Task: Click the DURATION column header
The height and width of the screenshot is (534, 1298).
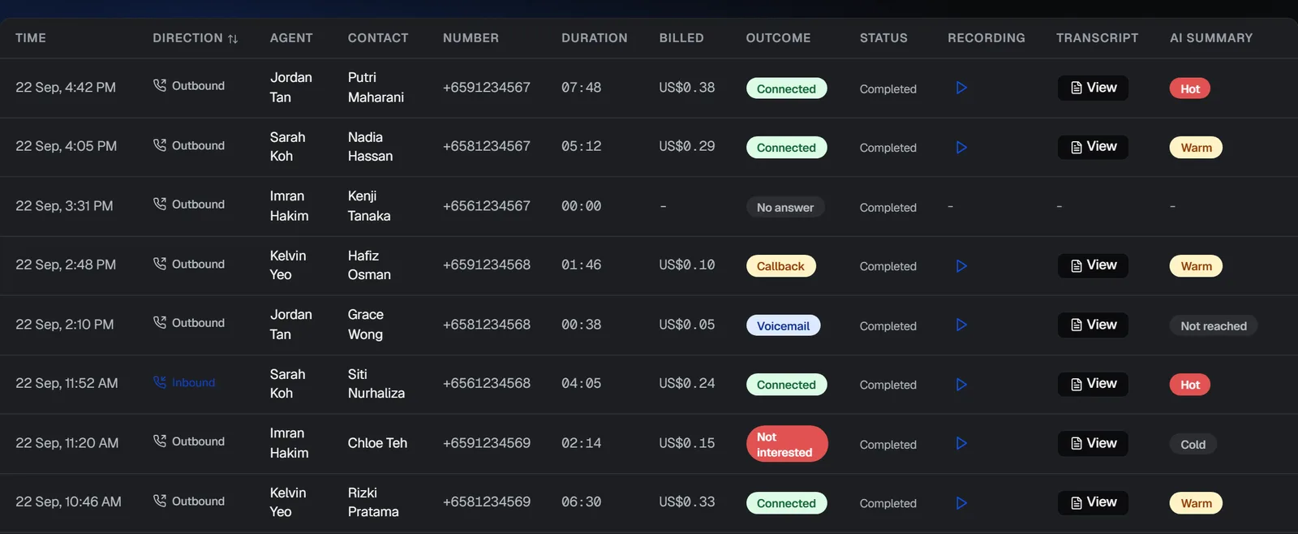Action: 595,38
